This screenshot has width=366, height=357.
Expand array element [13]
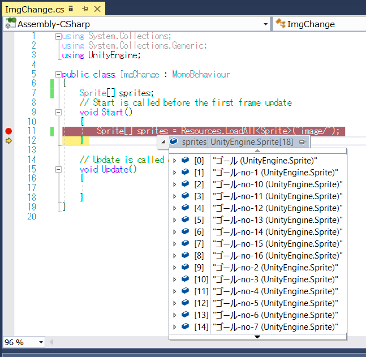[x=174, y=315]
